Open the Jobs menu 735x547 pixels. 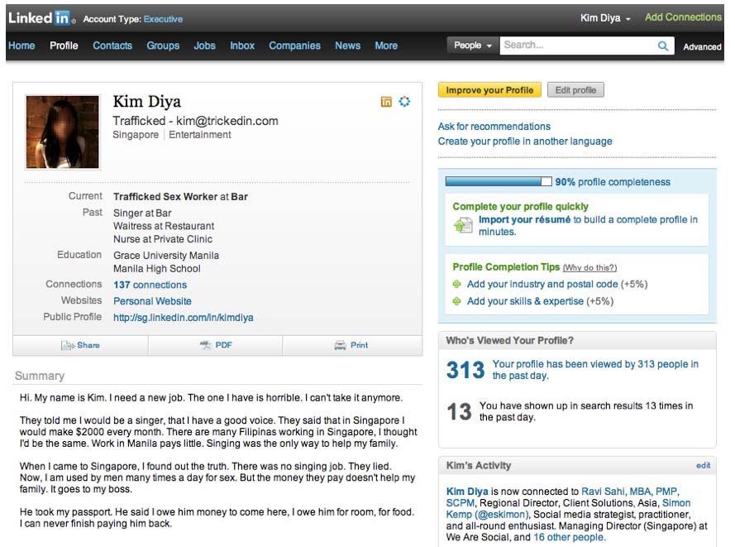pos(205,46)
